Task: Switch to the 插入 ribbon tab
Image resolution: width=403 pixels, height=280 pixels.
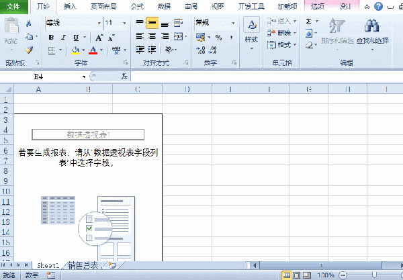Action: [70, 7]
